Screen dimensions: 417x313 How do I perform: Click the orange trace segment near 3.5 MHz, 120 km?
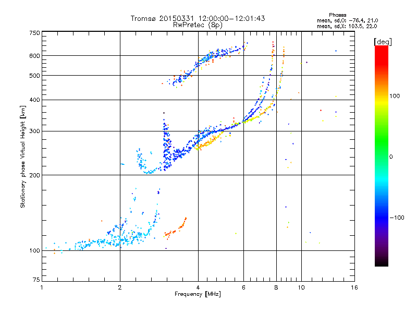[x=175, y=229]
